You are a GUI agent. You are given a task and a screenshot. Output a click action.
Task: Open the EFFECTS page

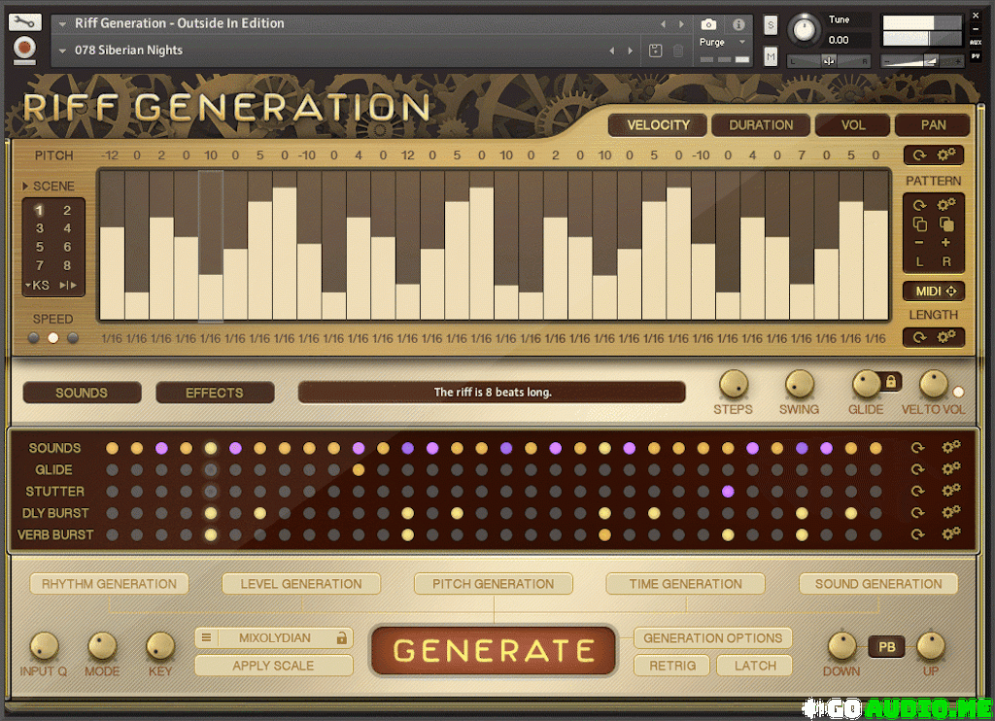[x=215, y=393]
